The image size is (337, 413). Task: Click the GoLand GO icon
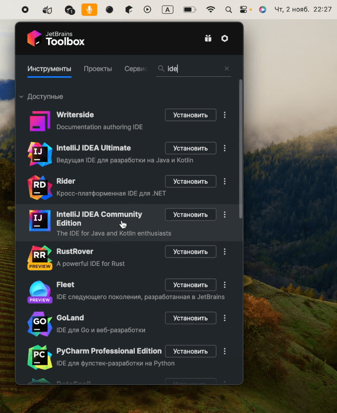(40, 324)
